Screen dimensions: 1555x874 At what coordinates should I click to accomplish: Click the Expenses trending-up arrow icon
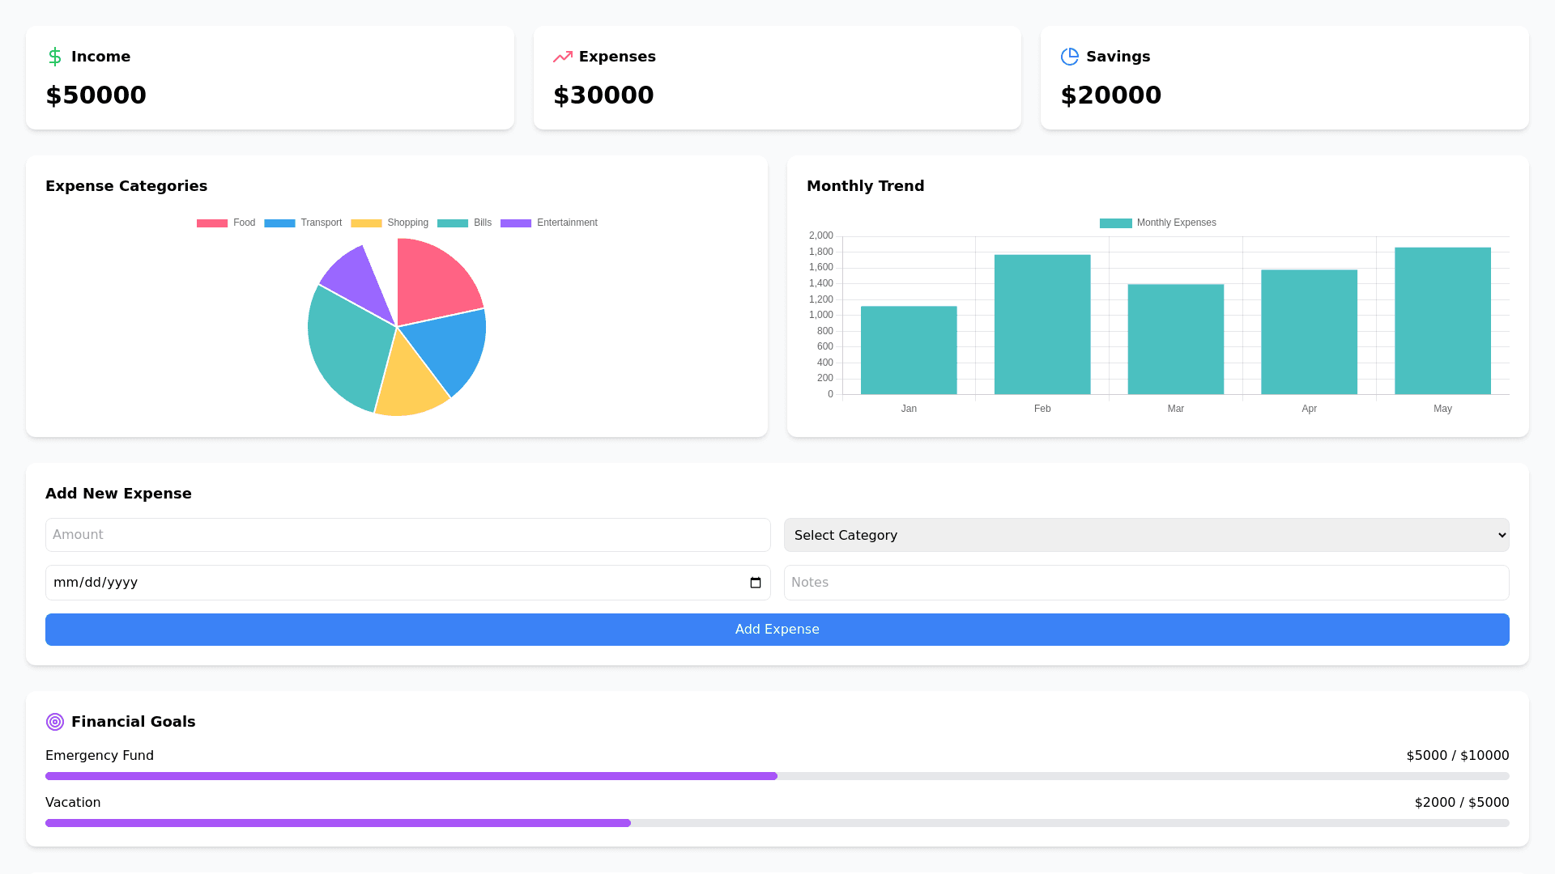pyautogui.click(x=562, y=57)
